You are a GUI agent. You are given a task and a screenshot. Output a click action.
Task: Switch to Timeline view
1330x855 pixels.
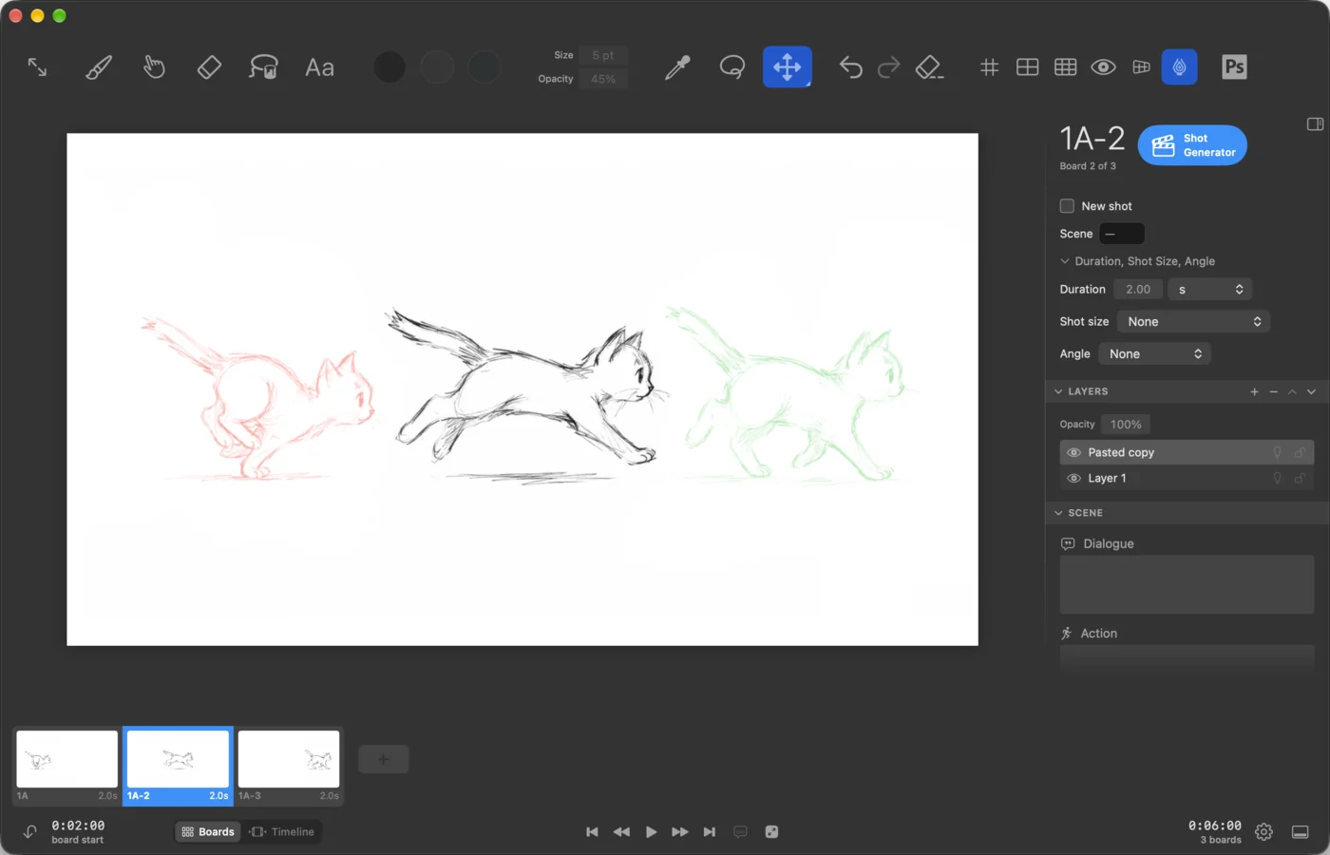click(282, 832)
